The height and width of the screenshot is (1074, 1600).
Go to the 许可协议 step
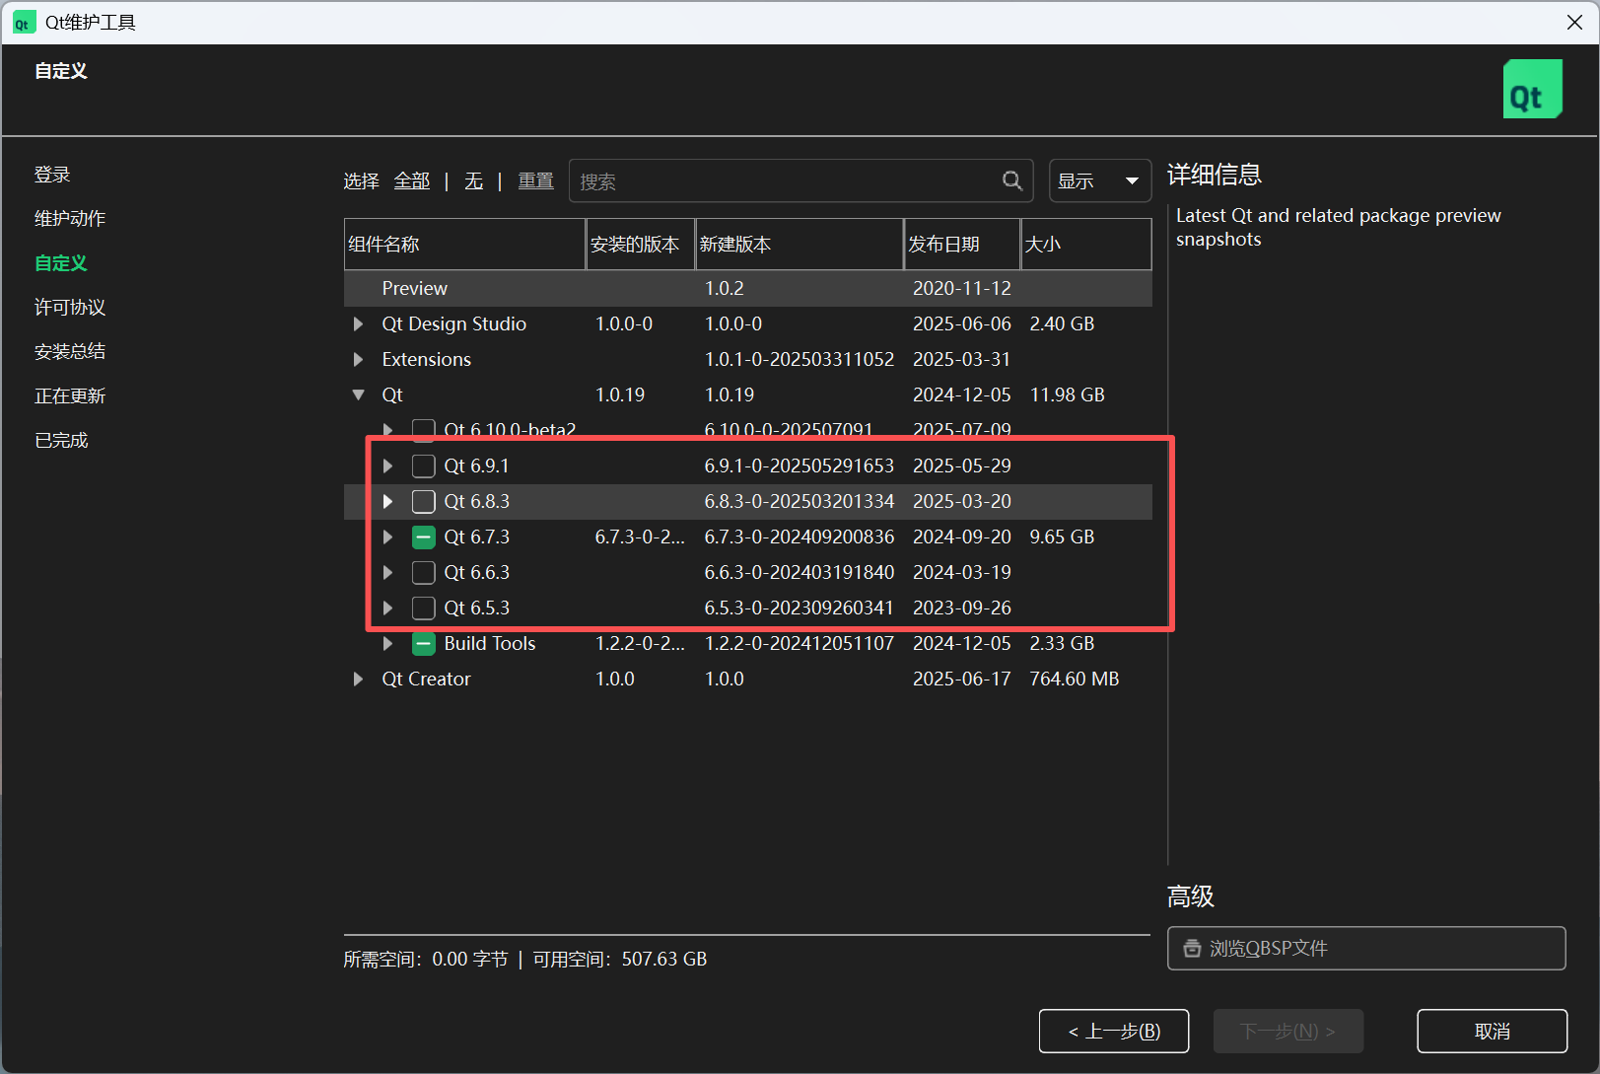tap(70, 307)
